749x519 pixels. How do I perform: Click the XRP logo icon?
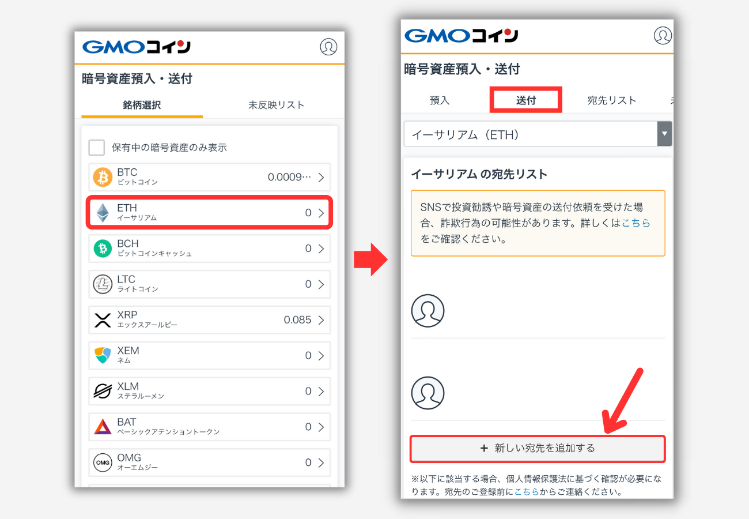tap(103, 320)
